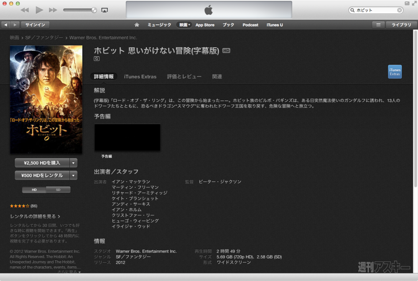Click the 5.69 GB (720p HD) size text
418x281 pixels.
click(234, 257)
